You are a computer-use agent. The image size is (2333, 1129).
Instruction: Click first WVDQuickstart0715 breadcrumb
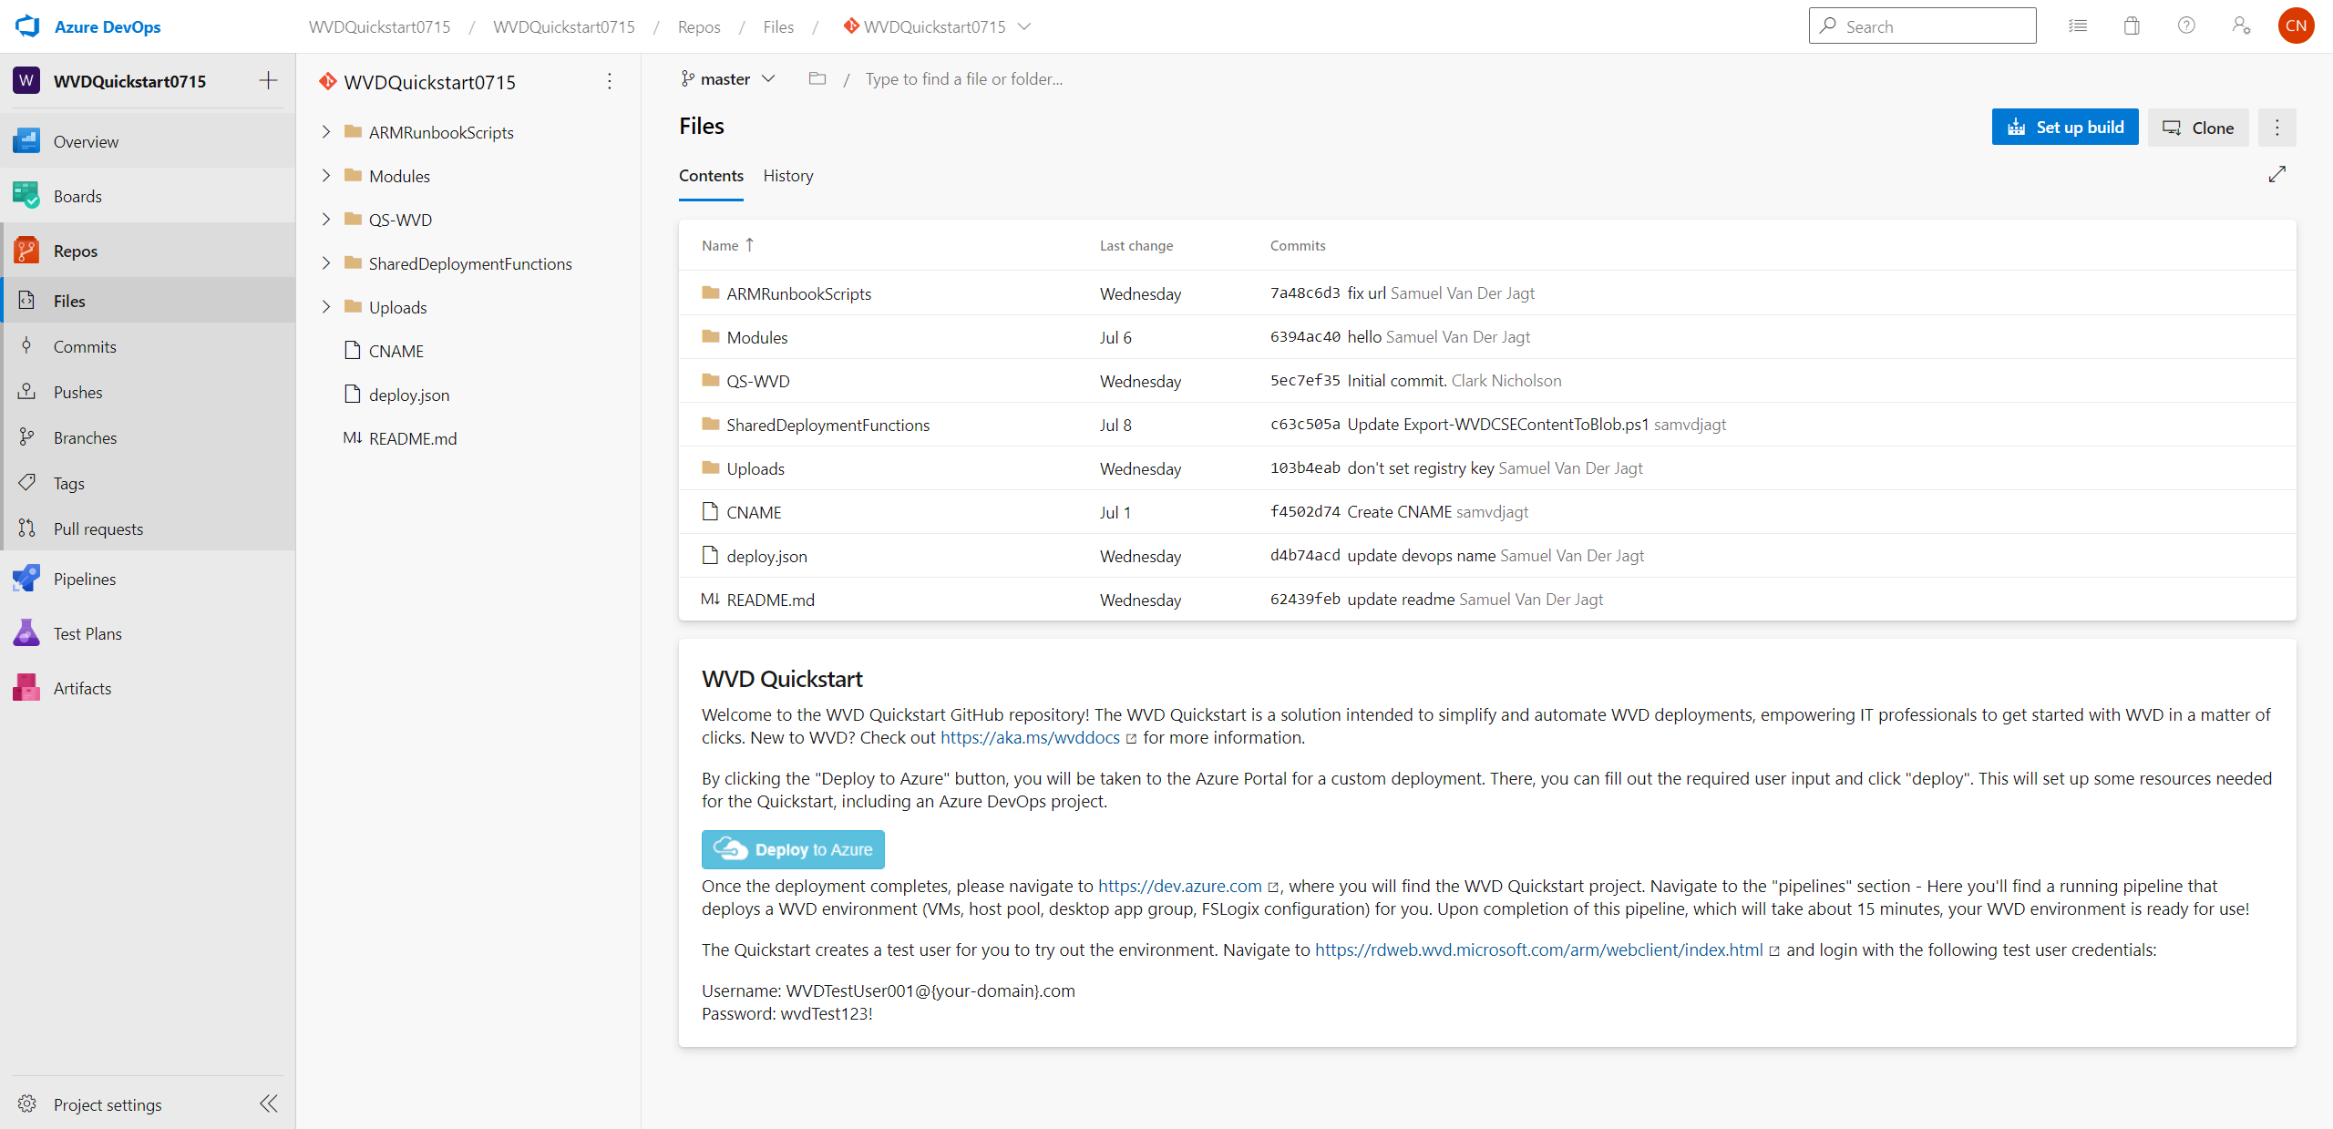(x=379, y=26)
